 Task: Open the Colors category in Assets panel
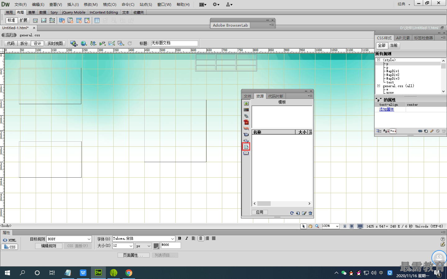[246, 110]
